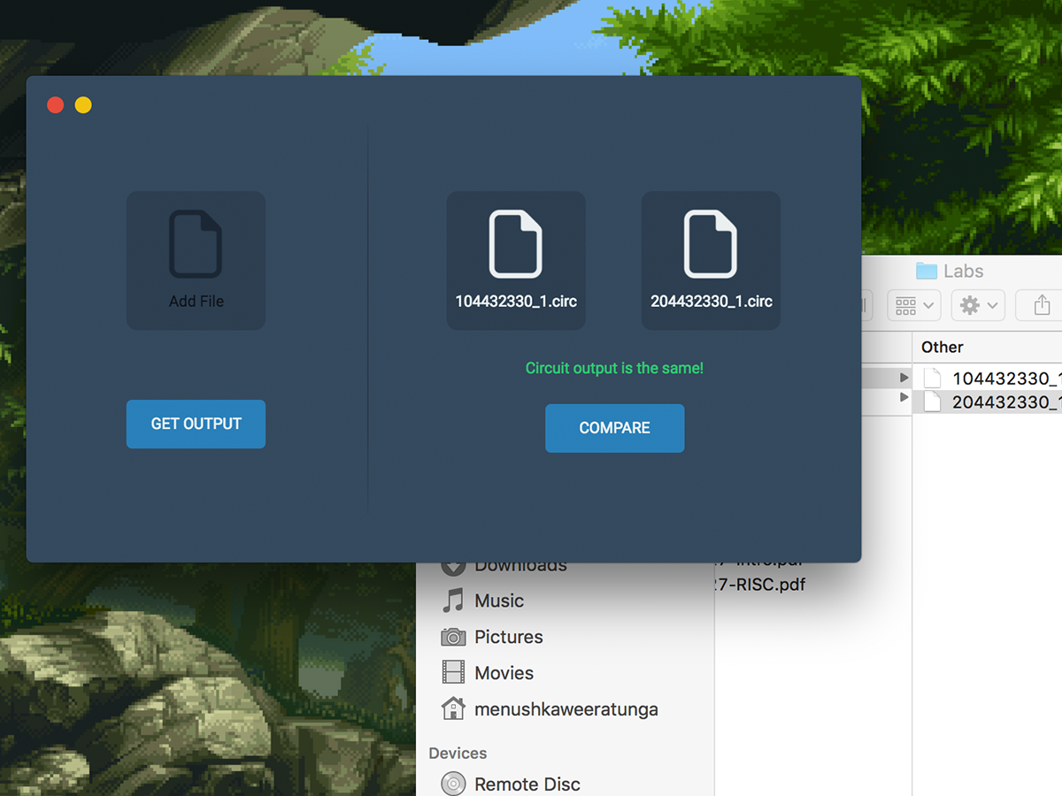1062x796 pixels.
Task: Click Finder share button
Action: tap(1041, 305)
